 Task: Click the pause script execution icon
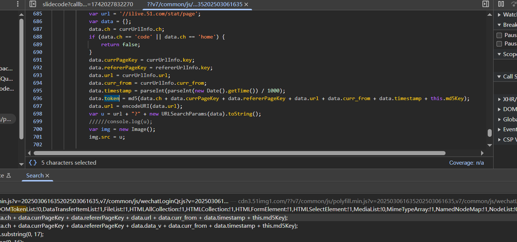501,4
